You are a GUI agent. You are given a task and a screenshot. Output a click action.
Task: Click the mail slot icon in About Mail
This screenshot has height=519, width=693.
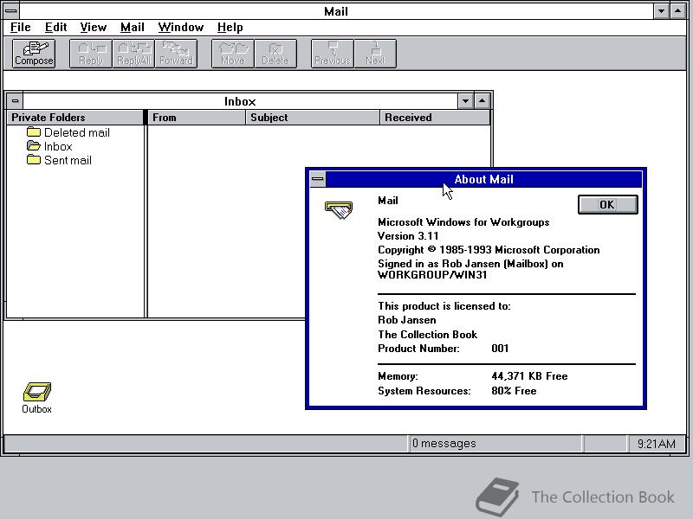point(339,209)
